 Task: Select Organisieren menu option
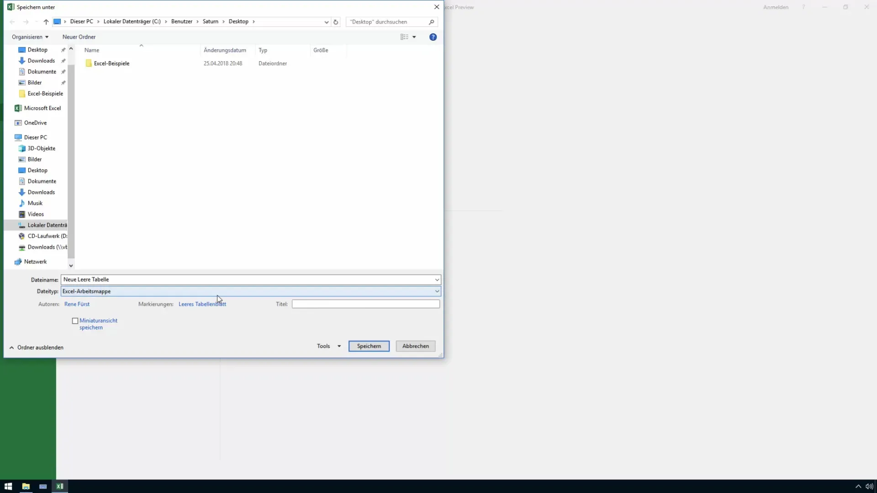[30, 37]
